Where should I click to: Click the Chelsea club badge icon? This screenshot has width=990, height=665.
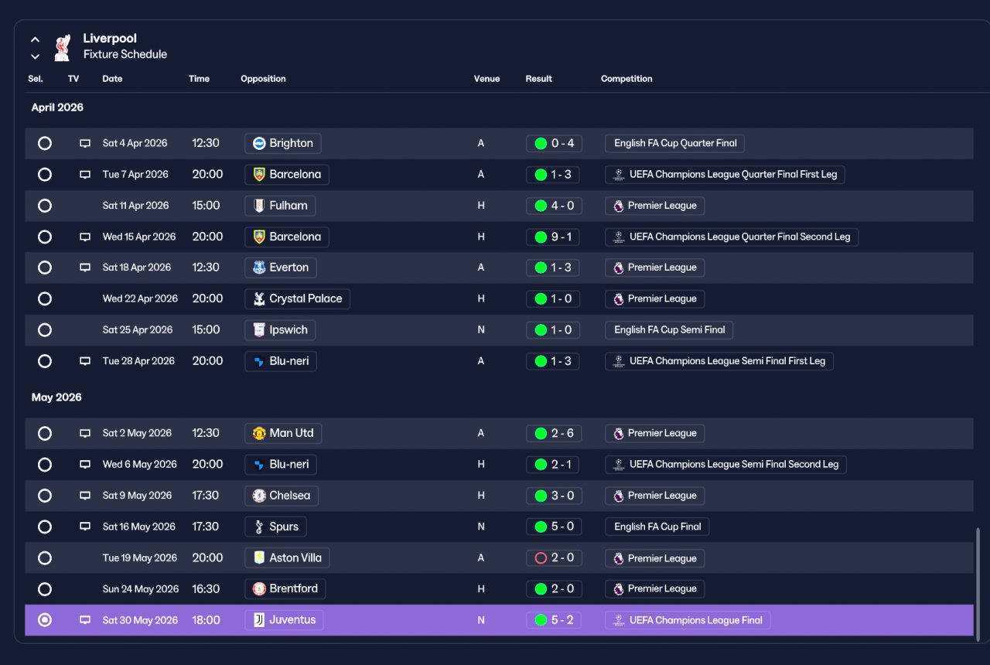click(259, 496)
